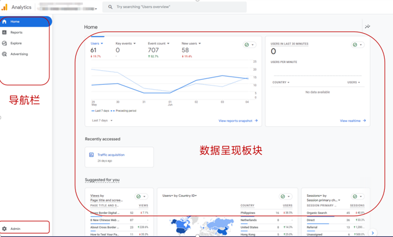This screenshot has height=237, width=393.
Task: Click the Admin gear icon
Action: pos(5,229)
